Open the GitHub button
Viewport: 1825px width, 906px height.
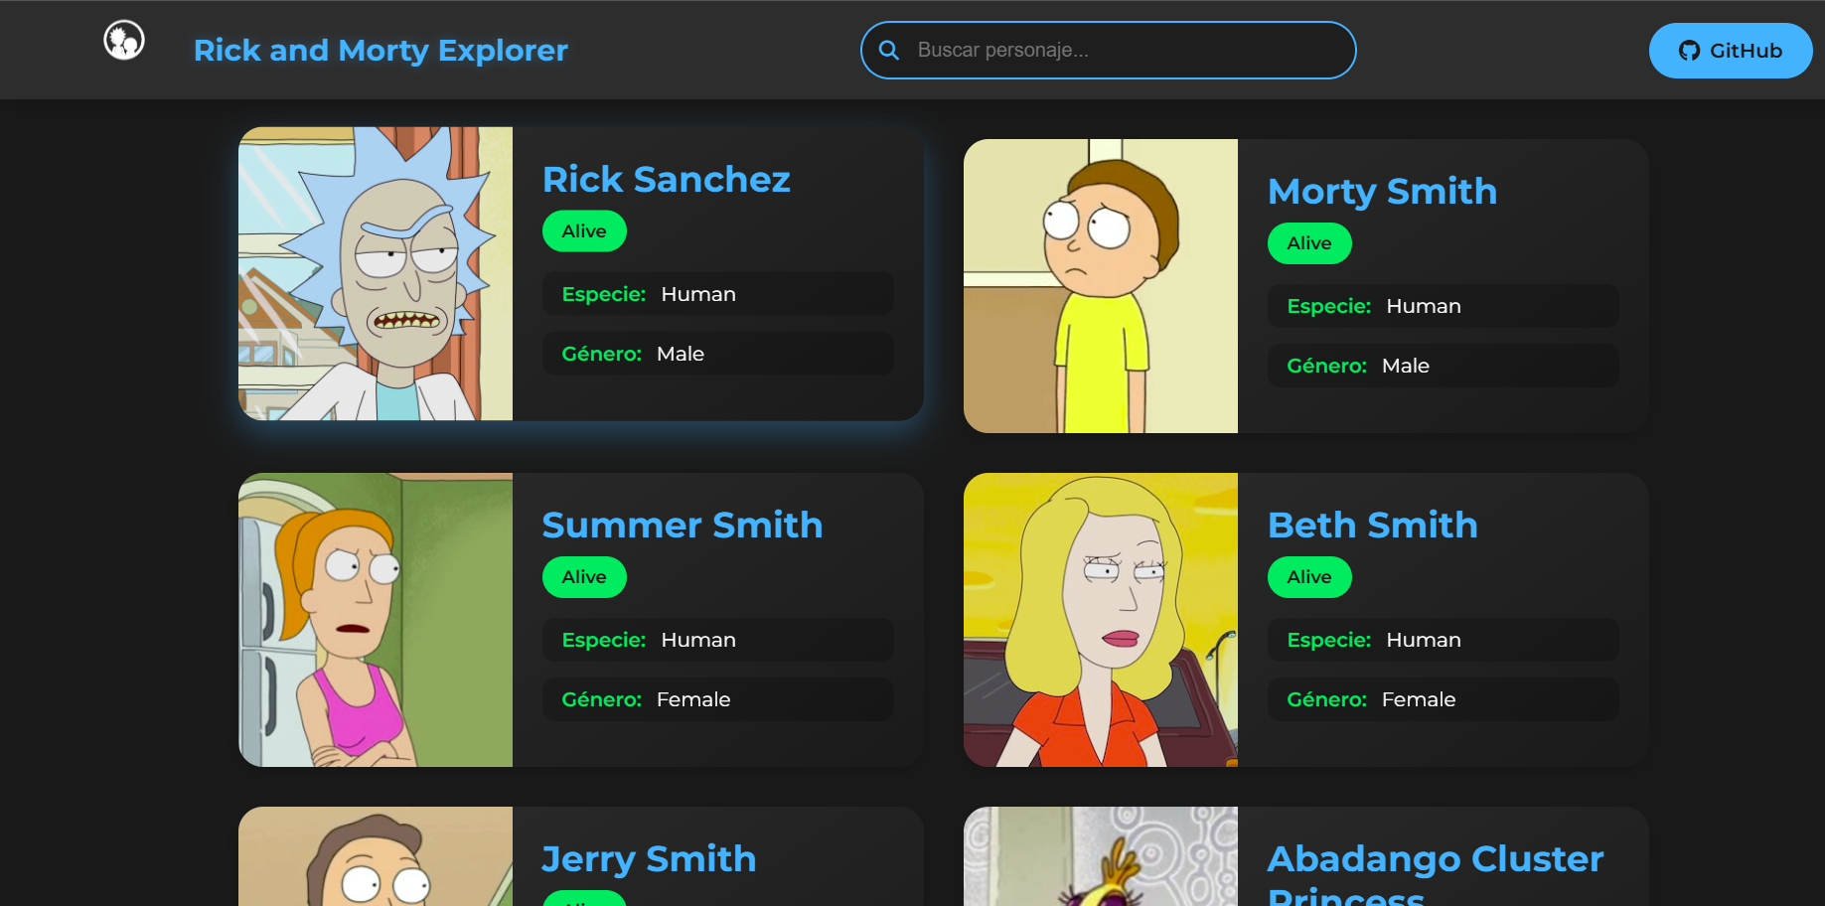pos(1730,51)
